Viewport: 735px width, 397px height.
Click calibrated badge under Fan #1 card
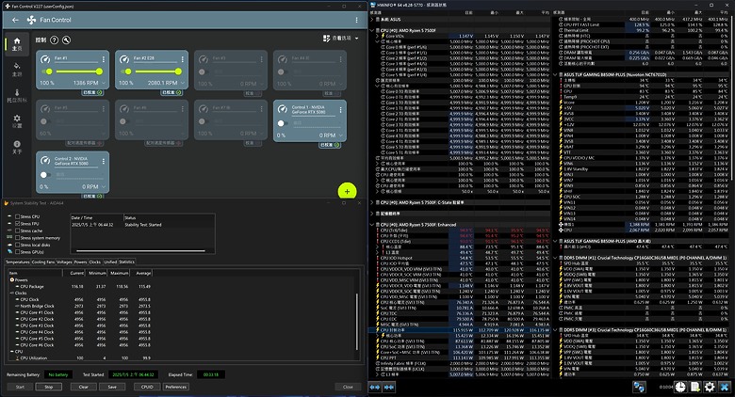tap(92, 93)
